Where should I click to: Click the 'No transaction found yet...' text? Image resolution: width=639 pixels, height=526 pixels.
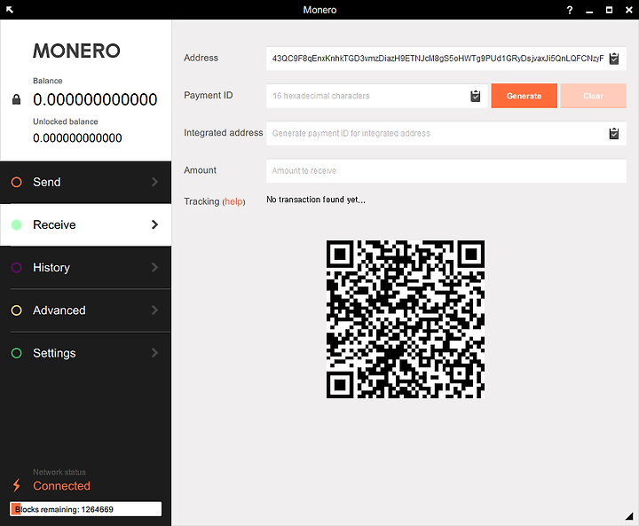point(316,200)
